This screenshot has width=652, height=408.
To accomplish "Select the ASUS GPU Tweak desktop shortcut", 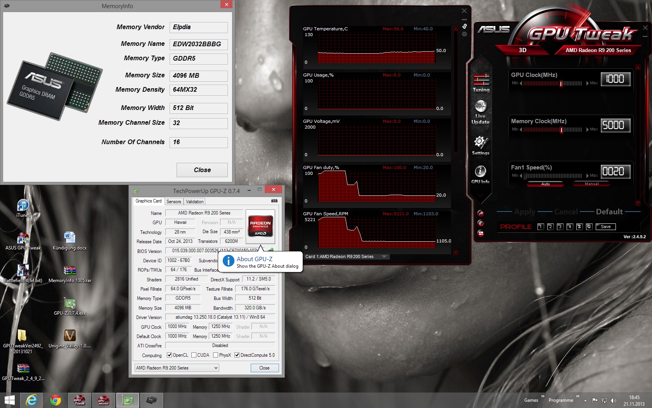I will pyautogui.click(x=23, y=241).
